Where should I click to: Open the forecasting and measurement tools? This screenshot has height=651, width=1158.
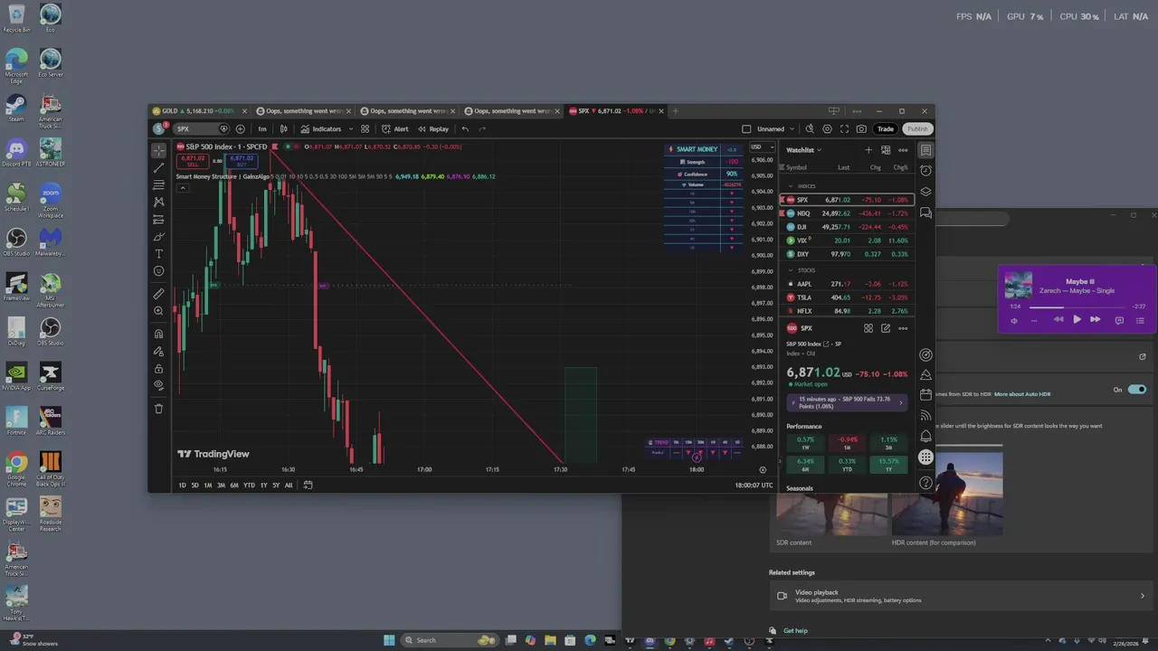tap(158, 219)
